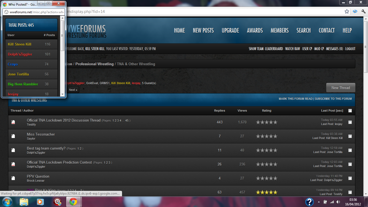
Task: Click the thread icon beside Lockdown Prediction Contest
Action: click(13, 164)
